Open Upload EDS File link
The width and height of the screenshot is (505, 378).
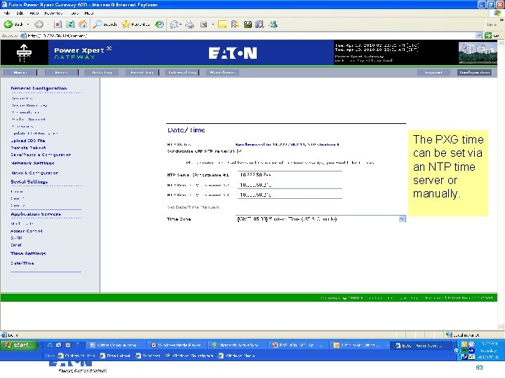pos(28,141)
